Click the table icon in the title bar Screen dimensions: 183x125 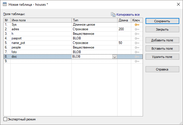pyautogui.click(x=5, y=5)
